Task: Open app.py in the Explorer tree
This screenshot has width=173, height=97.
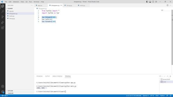Action: (x=11, y=11)
